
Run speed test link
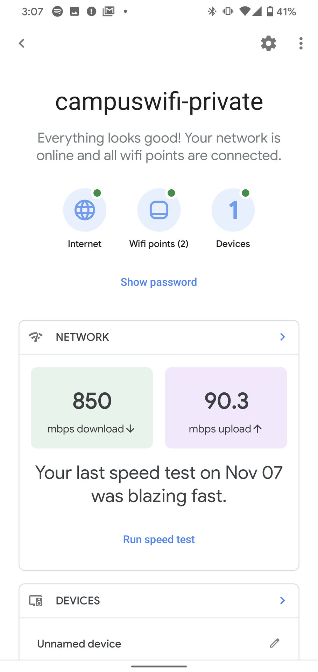pos(159,539)
